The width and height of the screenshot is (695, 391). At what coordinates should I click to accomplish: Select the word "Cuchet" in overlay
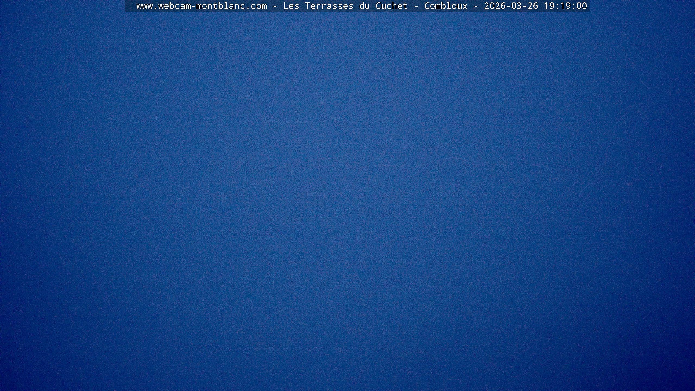tap(391, 6)
